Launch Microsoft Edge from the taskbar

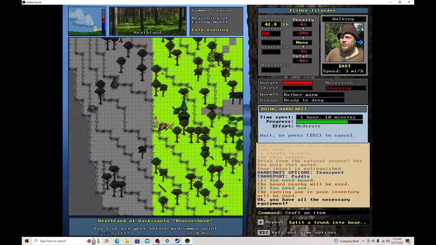point(117,241)
